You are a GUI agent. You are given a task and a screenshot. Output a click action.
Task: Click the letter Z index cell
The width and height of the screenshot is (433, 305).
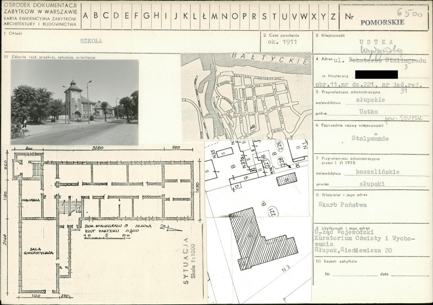pos(333,16)
